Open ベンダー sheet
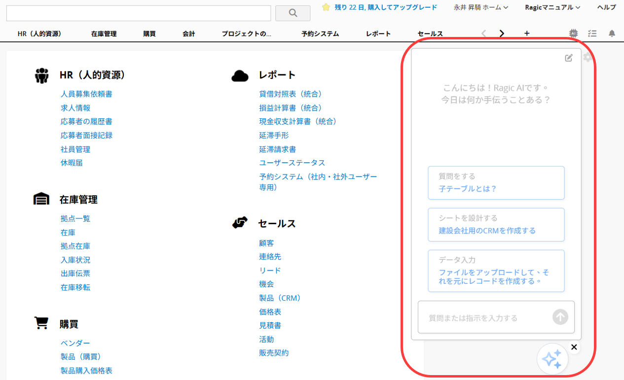Image resolution: width=624 pixels, height=380 pixels. click(75, 343)
